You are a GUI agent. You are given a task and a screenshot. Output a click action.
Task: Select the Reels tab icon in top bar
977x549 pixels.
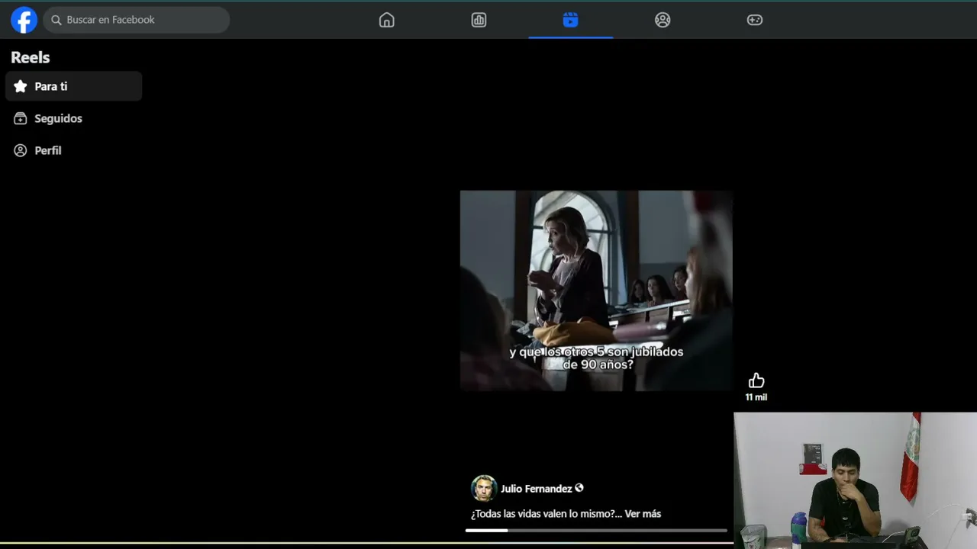pos(570,20)
